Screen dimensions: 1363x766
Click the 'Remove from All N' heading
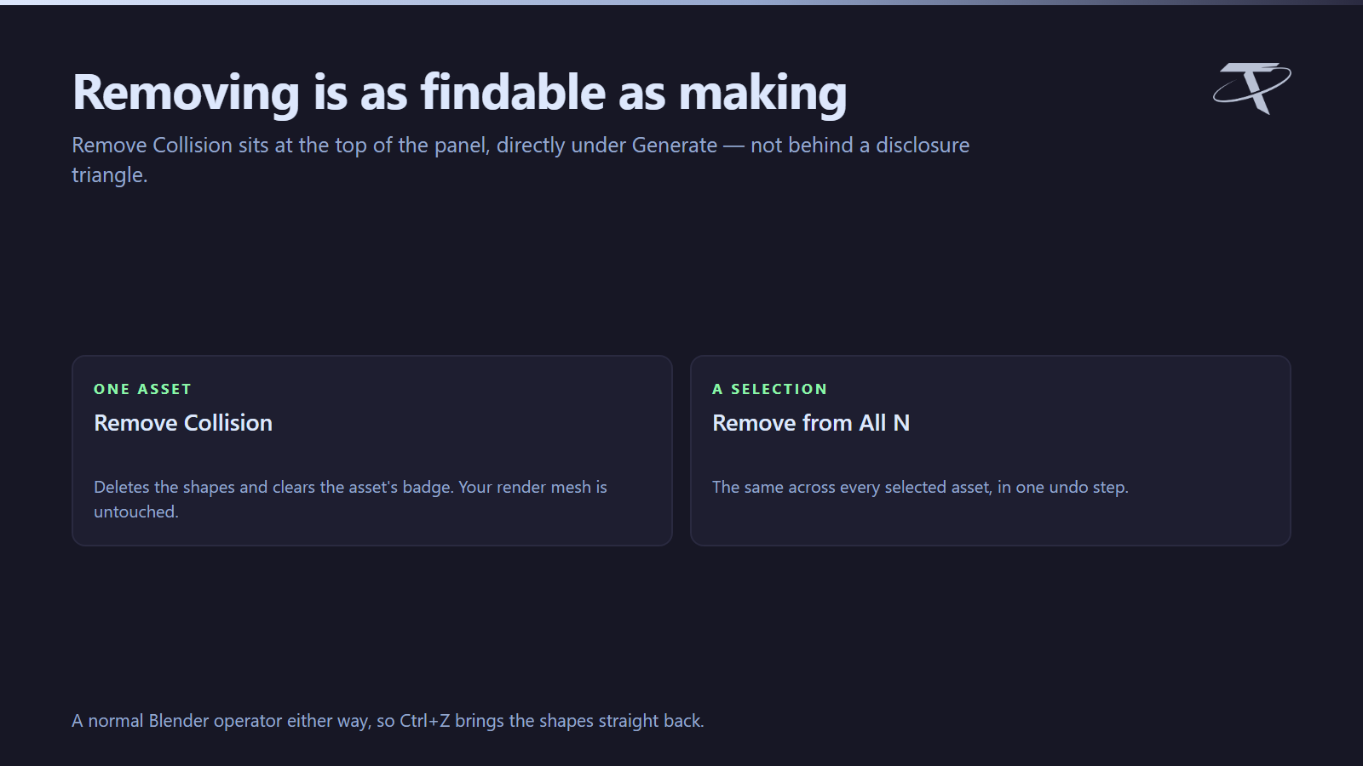coord(811,423)
